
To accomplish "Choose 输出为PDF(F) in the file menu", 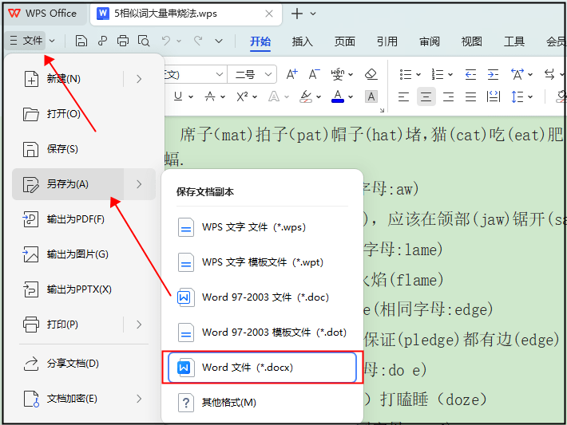I will (x=84, y=219).
